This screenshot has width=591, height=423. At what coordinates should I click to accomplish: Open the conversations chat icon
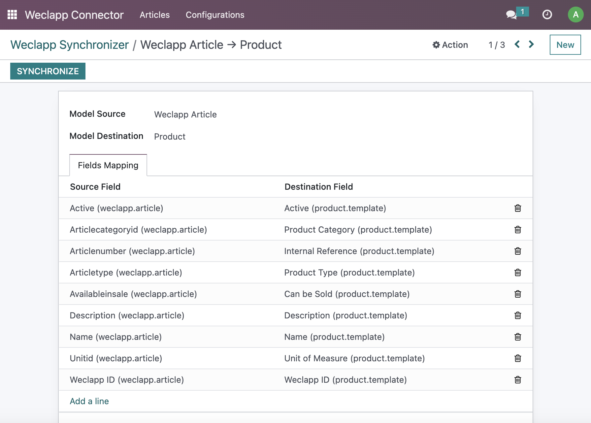[x=511, y=15]
